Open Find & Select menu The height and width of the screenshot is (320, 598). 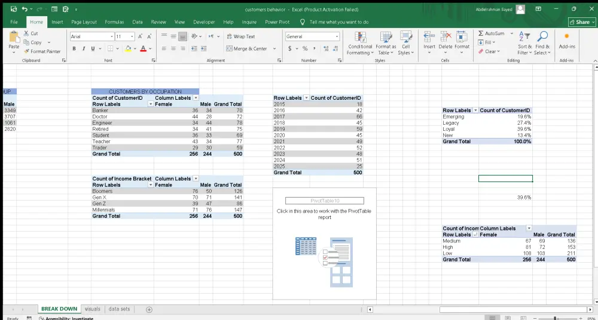542,44
